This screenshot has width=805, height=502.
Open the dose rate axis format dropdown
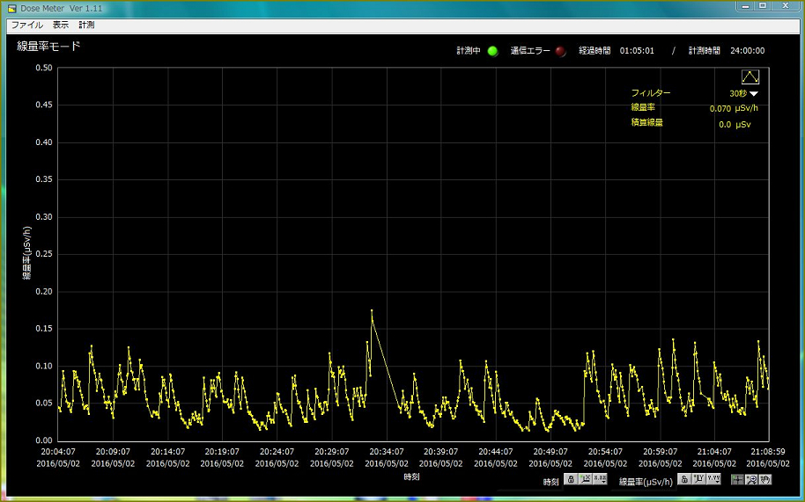tap(713, 480)
